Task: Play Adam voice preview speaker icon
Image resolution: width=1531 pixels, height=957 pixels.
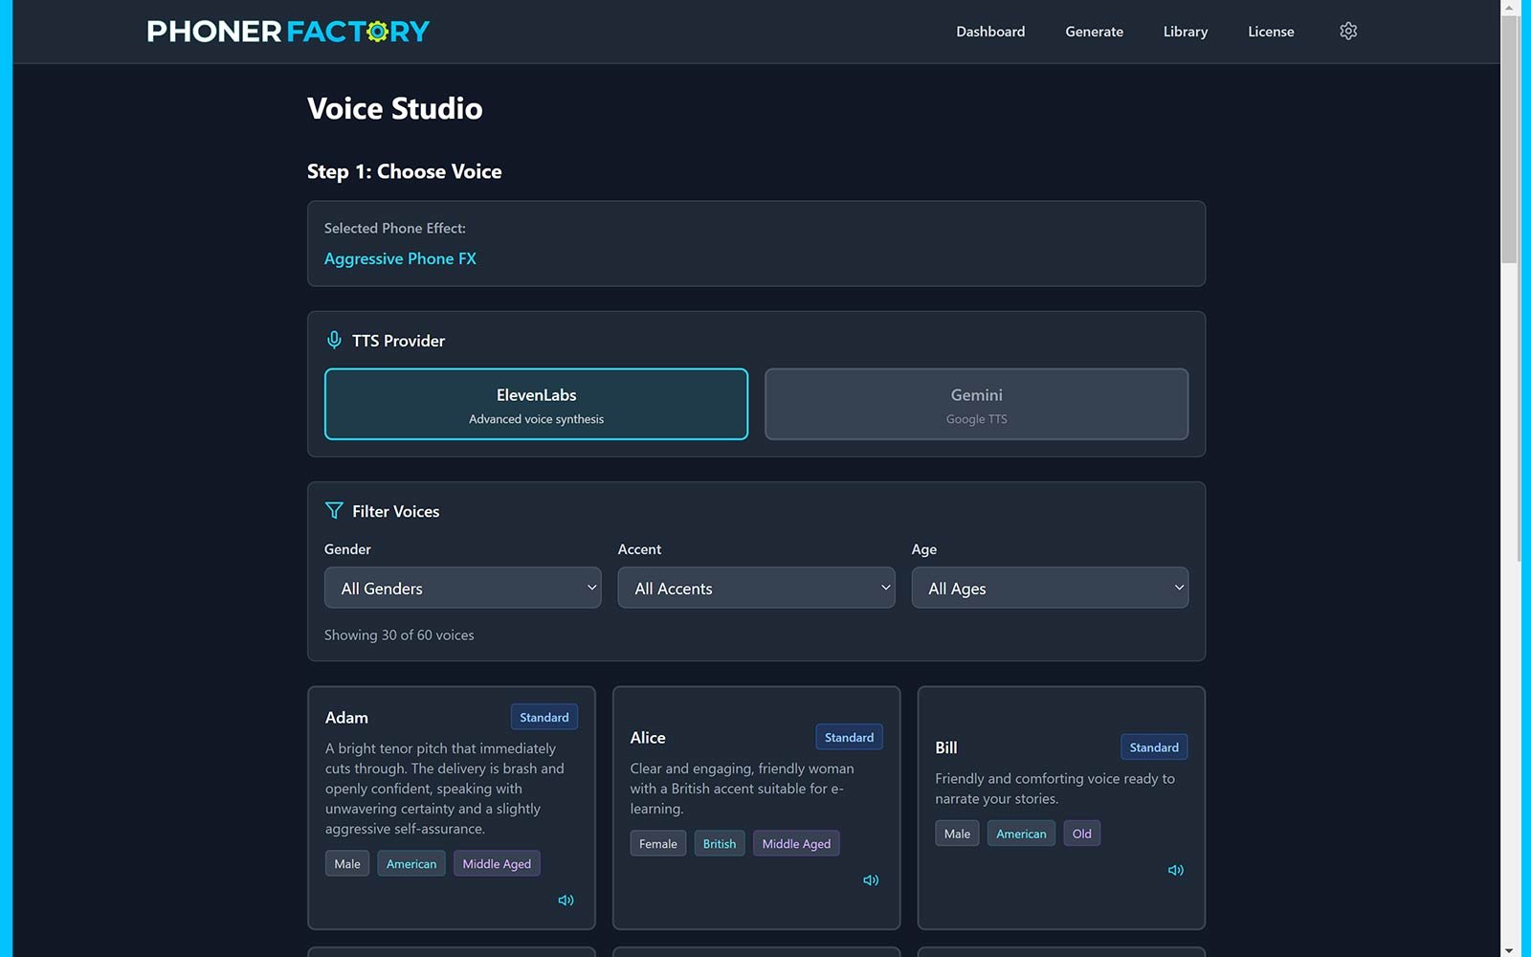Action: pyautogui.click(x=566, y=900)
